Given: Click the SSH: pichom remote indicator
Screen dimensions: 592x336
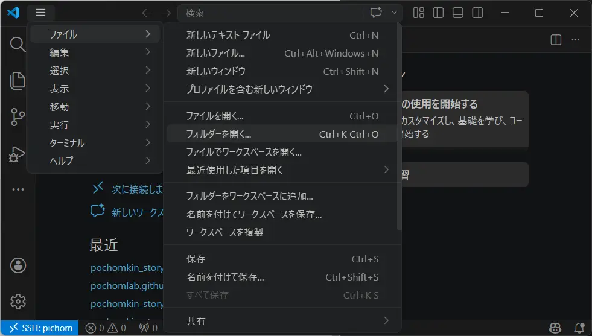Looking at the screenshot, I should (x=40, y=328).
